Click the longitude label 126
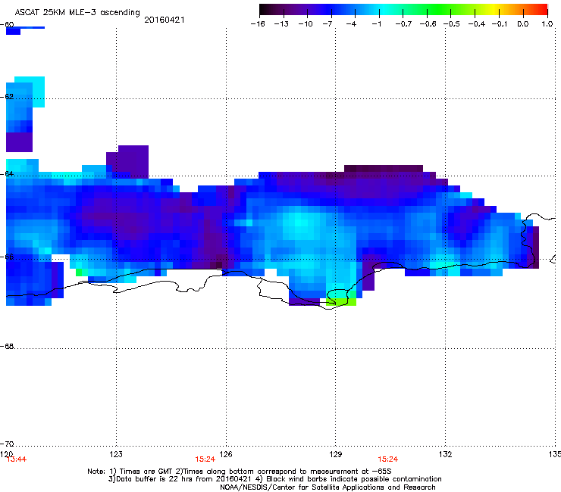Image resolution: width=561 pixels, height=492 pixels. [x=226, y=454]
